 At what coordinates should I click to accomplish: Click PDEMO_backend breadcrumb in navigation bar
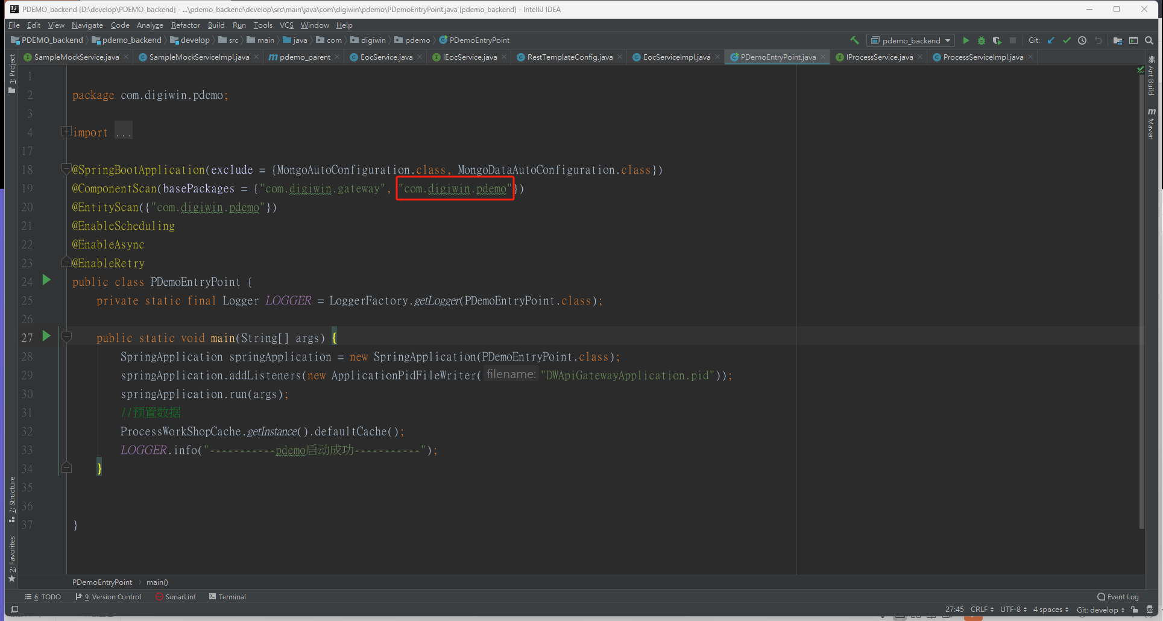(x=47, y=40)
